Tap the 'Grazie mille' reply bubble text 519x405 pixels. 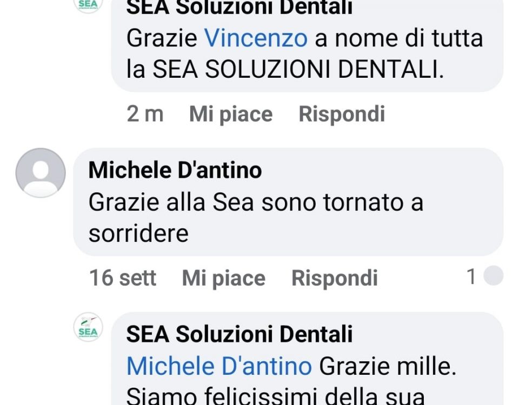388,366
